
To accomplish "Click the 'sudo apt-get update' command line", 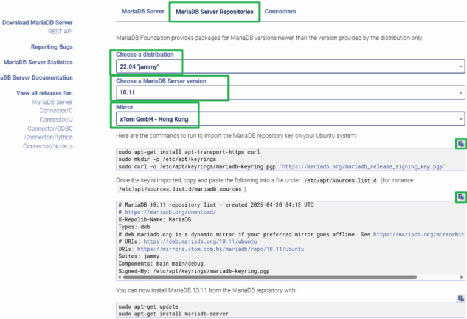I will 148,306.
